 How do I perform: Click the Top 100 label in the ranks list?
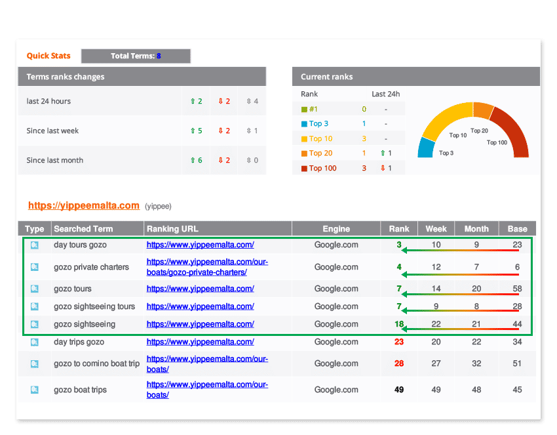[x=322, y=168]
